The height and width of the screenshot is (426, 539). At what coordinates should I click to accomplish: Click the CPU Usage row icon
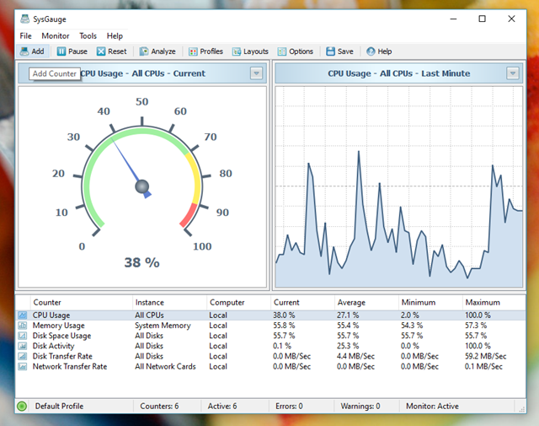(23, 315)
